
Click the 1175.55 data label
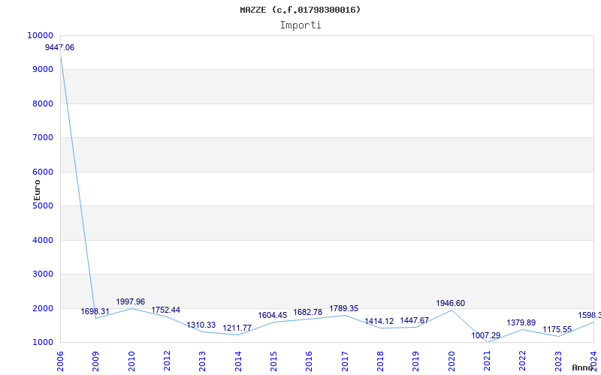(x=557, y=329)
